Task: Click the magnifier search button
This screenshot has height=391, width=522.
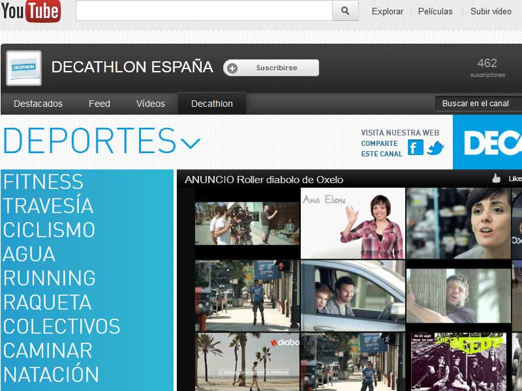Action: [345, 10]
